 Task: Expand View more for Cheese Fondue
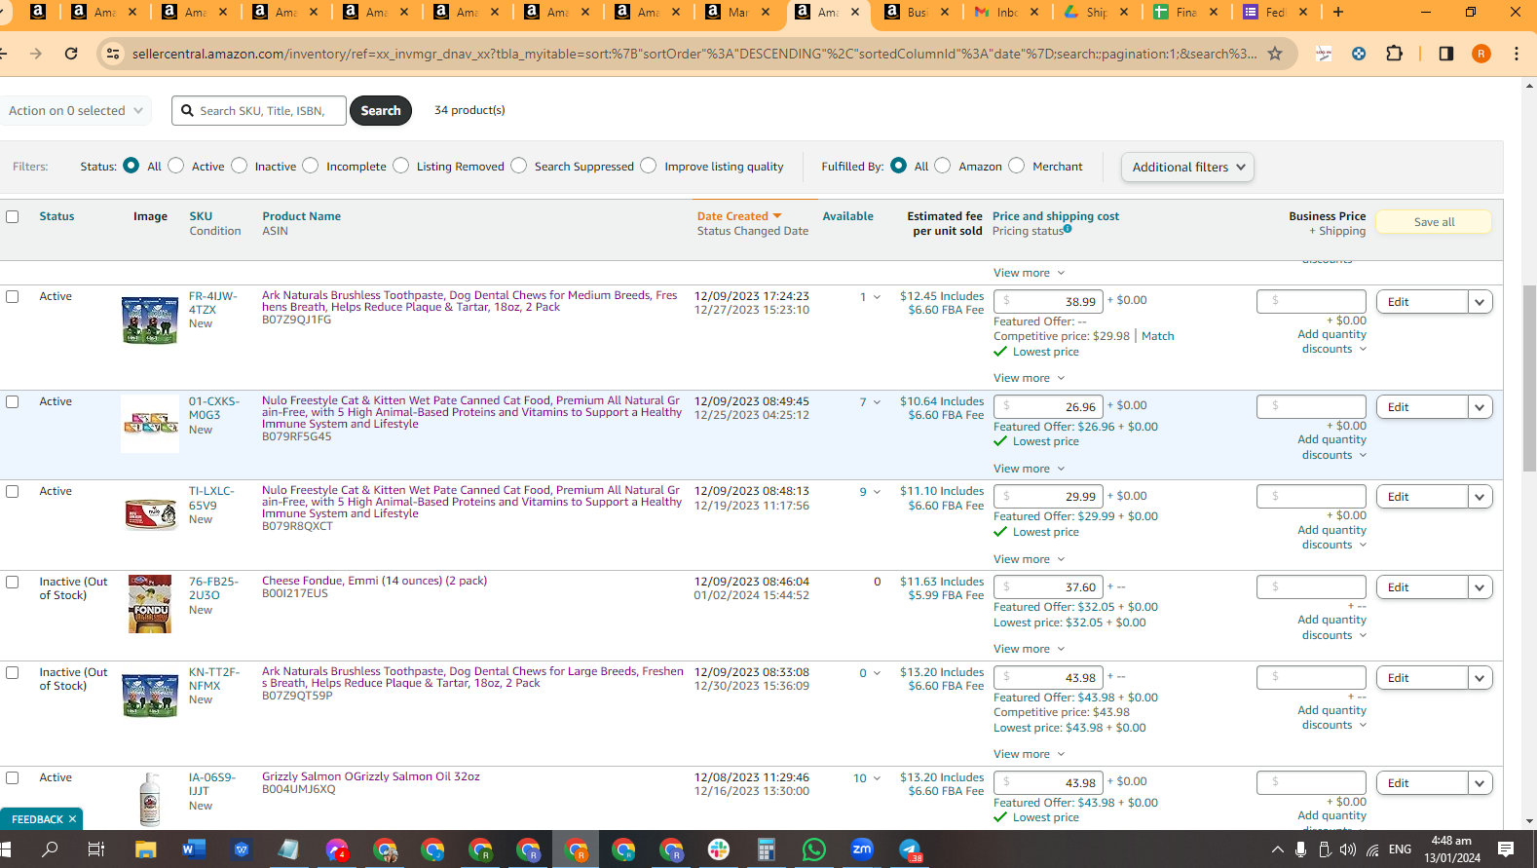click(x=1029, y=649)
